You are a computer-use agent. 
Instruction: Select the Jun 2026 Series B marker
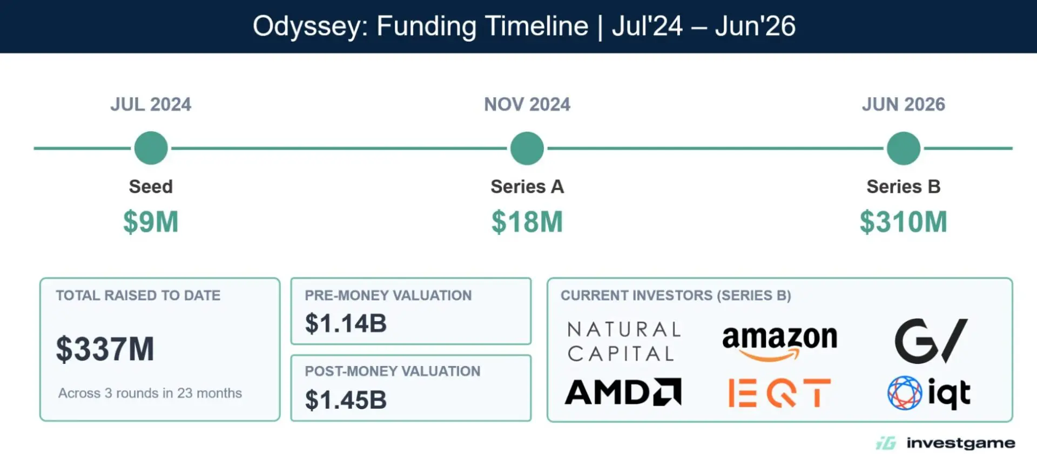click(904, 148)
